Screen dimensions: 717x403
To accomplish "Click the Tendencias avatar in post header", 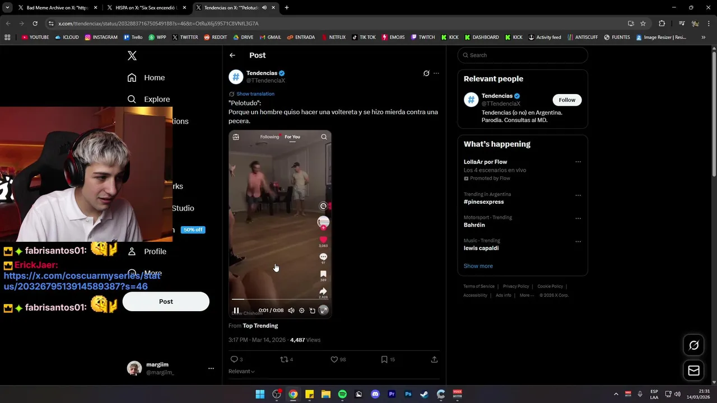I will click(x=236, y=77).
